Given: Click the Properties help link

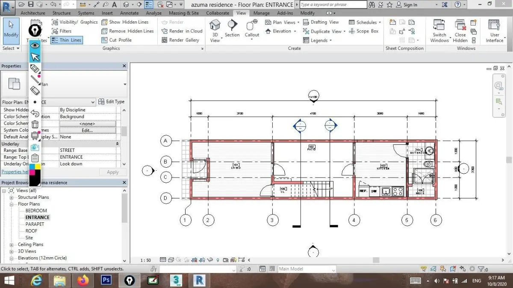Looking at the screenshot, I should point(15,172).
